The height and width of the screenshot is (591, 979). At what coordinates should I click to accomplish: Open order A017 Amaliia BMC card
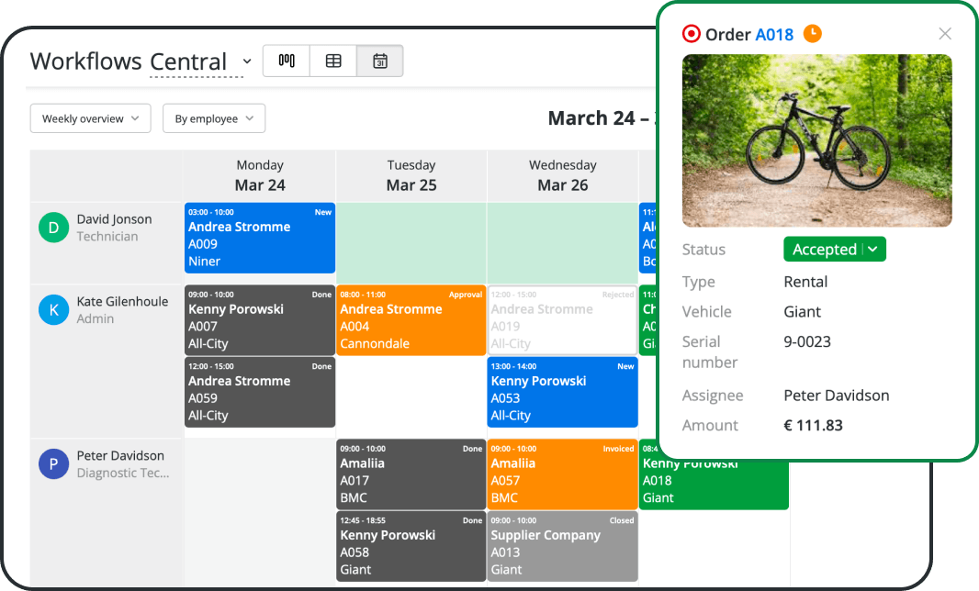point(411,474)
